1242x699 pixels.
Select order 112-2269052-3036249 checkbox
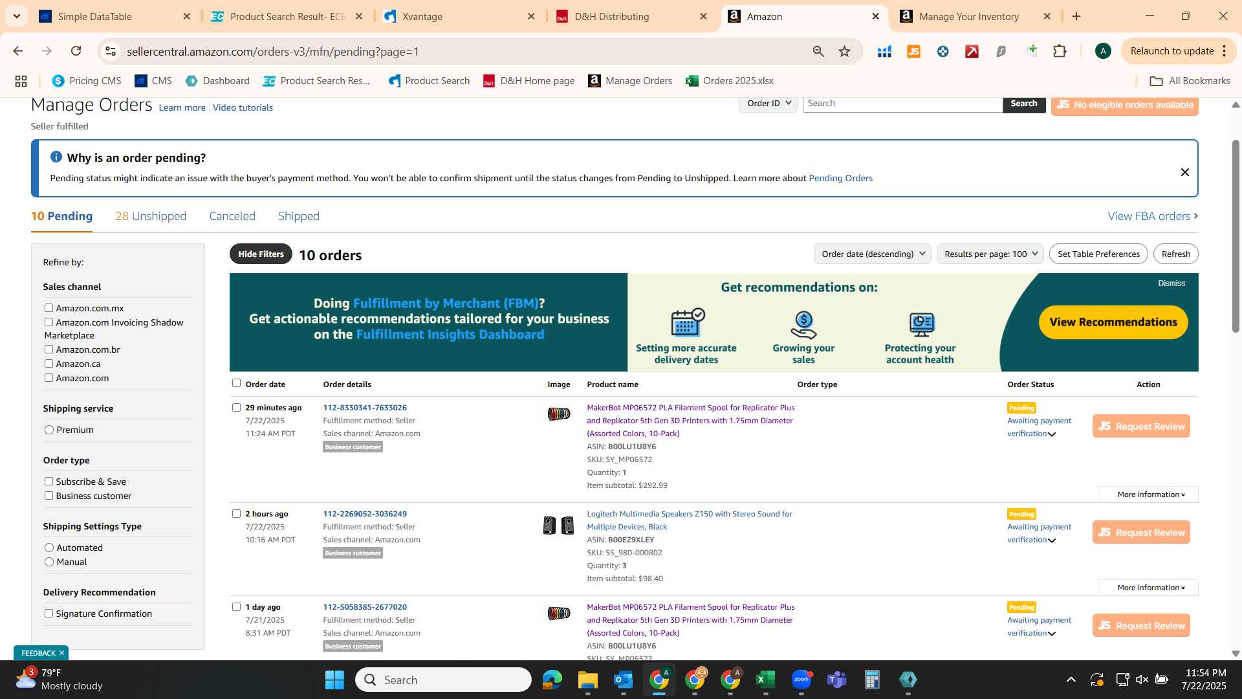click(x=236, y=514)
